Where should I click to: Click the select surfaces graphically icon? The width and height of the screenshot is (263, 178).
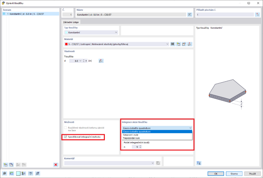(257, 15)
